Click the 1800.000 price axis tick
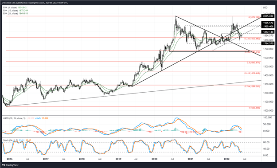This screenshot has width=277, height=168. [268, 40]
